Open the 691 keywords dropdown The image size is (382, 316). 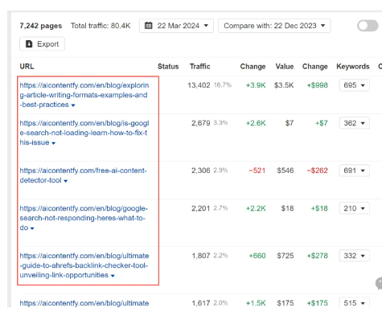coord(354,170)
